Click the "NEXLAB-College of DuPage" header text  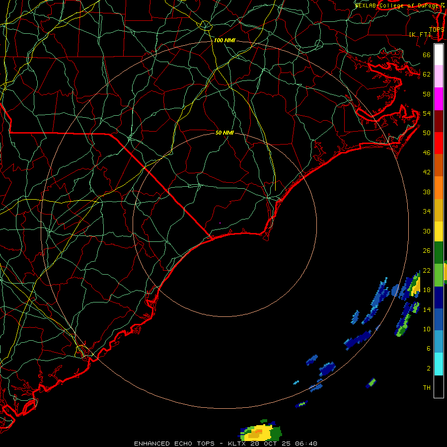point(397,5)
